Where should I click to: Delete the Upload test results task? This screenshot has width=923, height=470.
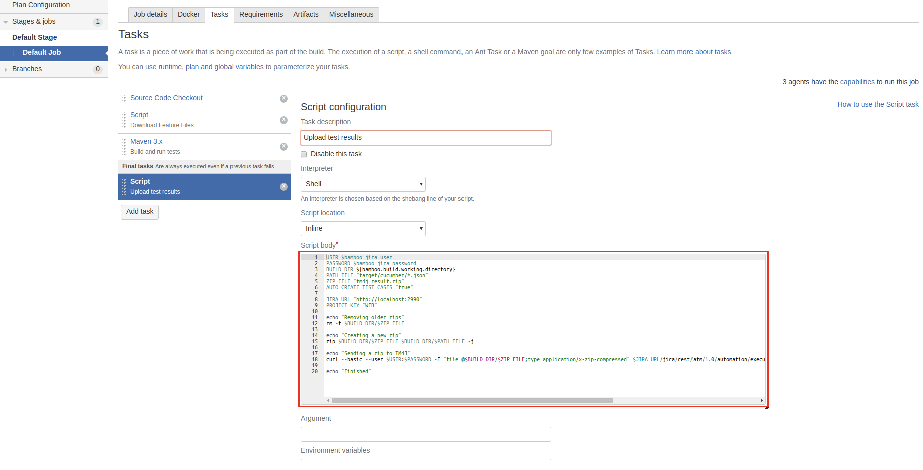[x=284, y=187]
